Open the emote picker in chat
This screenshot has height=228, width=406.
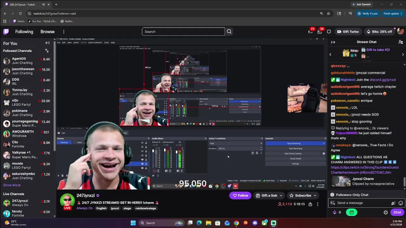click(401, 203)
